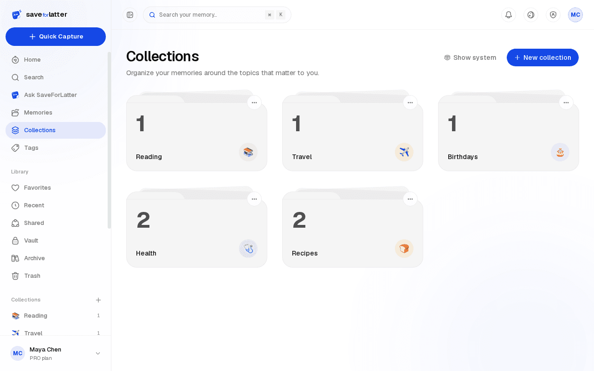The image size is (594, 371).
Task: Open the MC avatar in the top bar
Action: pyautogui.click(x=575, y=15)
